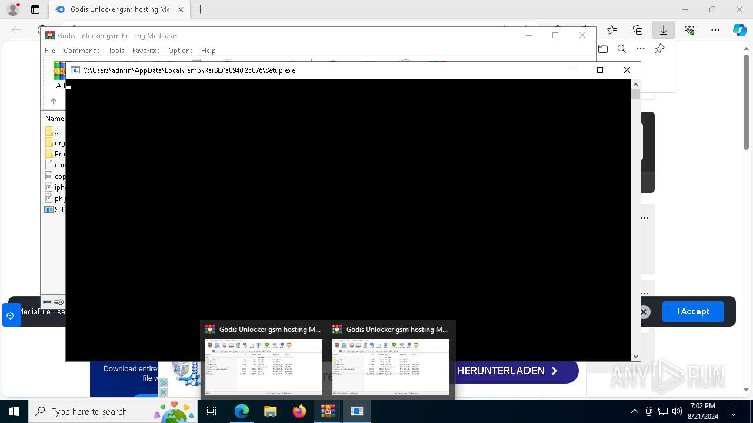Image resolution: width=753 pixels, height=423 pixels.
Task: Click the console scrollbar down arrow
Action: pos(635,357)
